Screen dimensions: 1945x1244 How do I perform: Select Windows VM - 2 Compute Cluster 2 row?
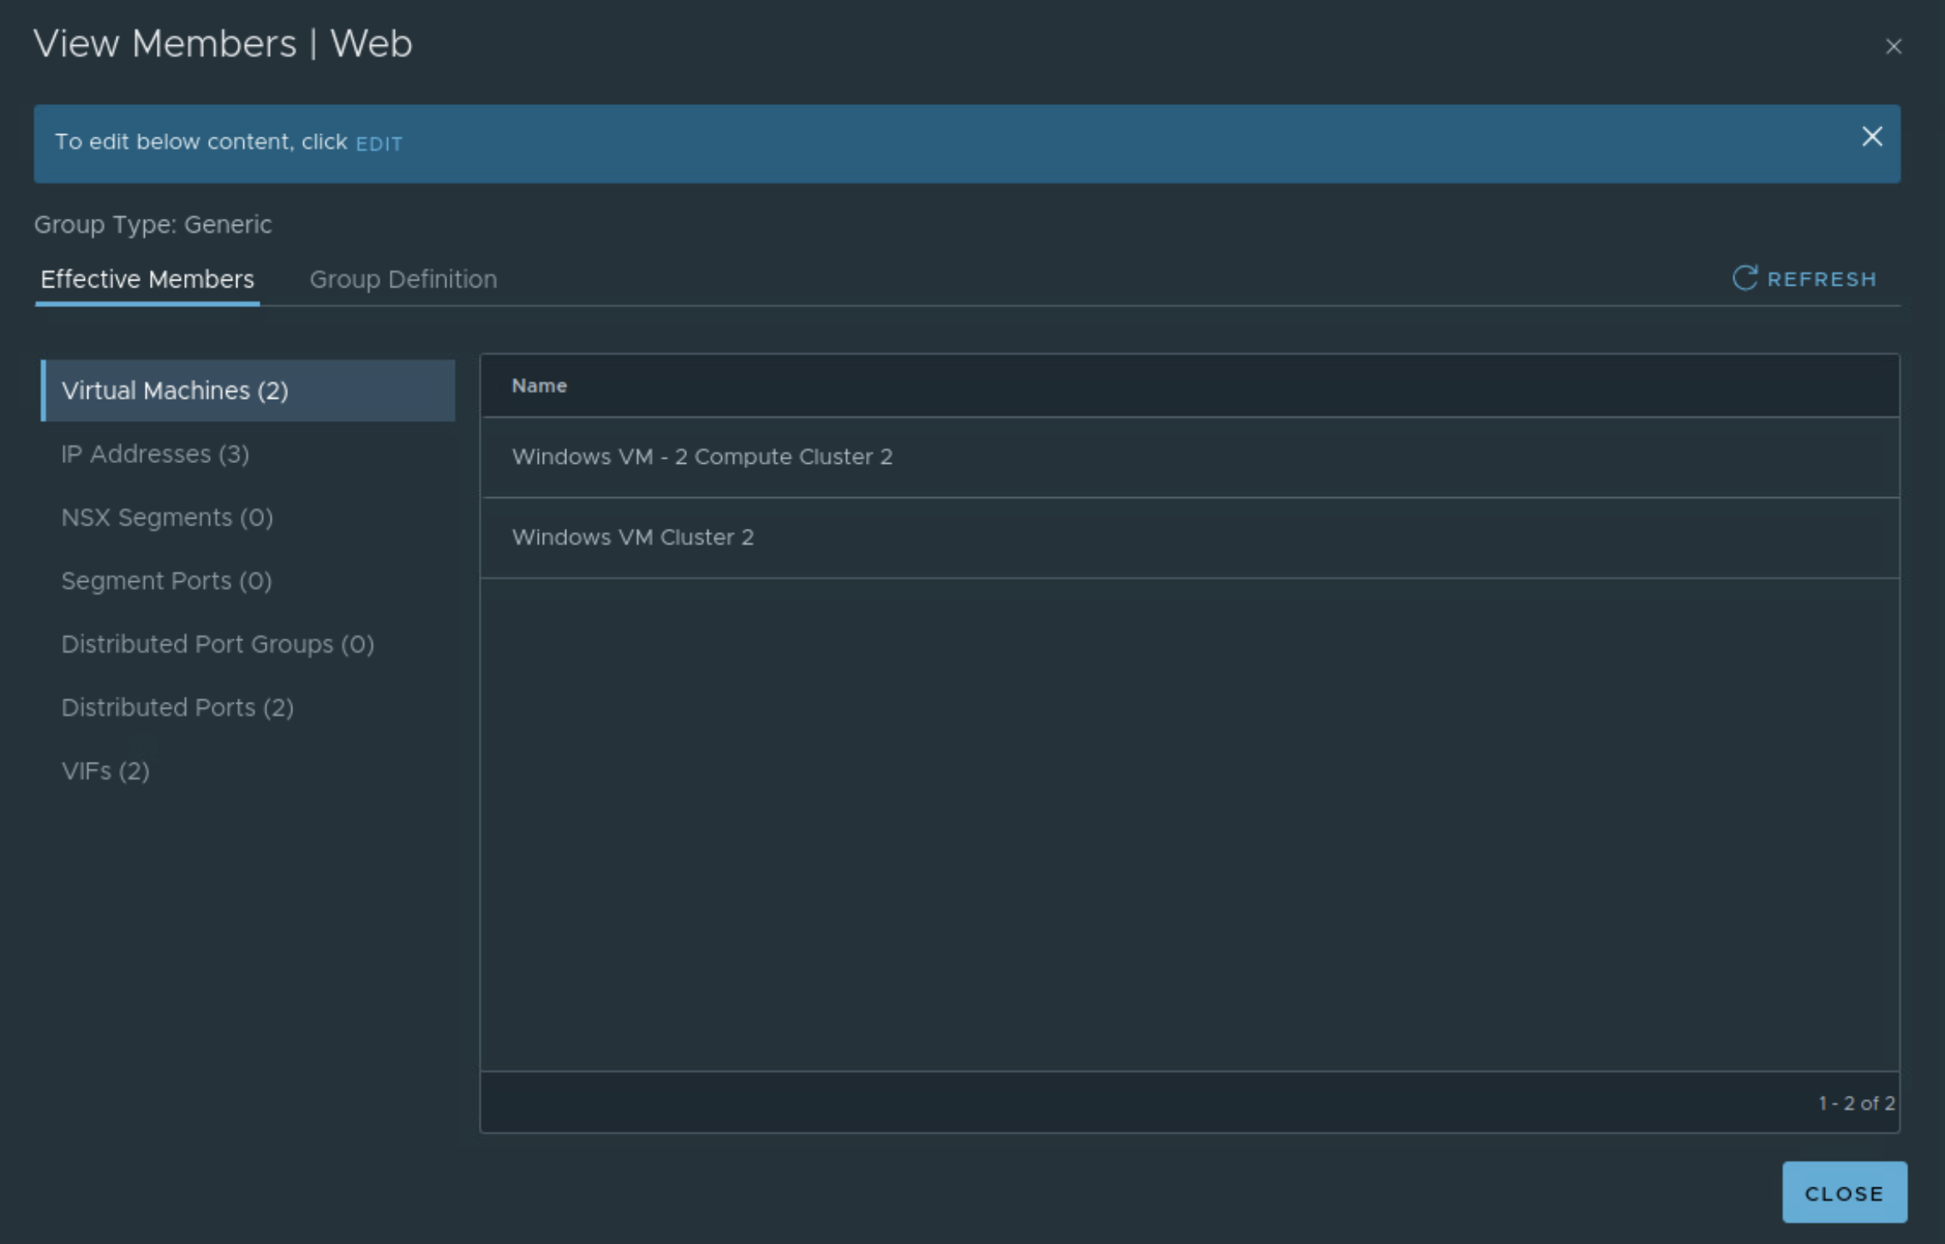701,456
